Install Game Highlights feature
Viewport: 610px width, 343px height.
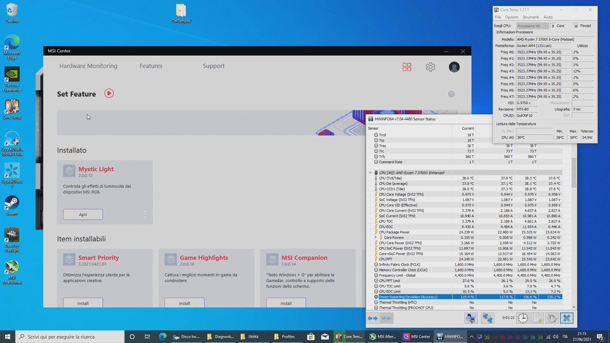pos(184,303)
